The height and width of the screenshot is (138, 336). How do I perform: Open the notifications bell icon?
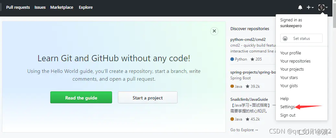300,7
